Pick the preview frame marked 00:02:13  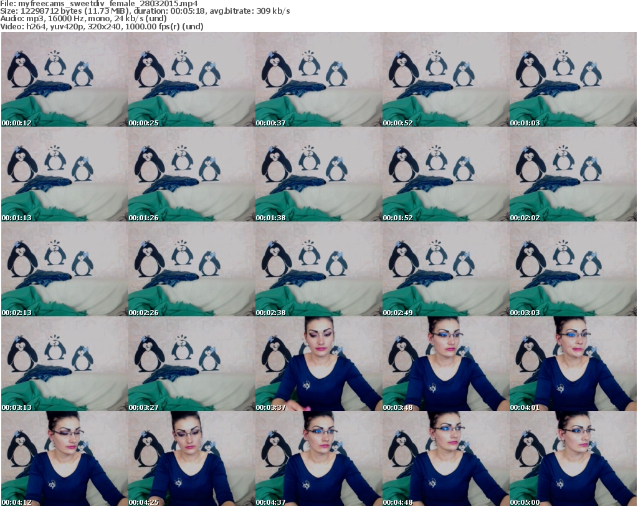point(64,269)
